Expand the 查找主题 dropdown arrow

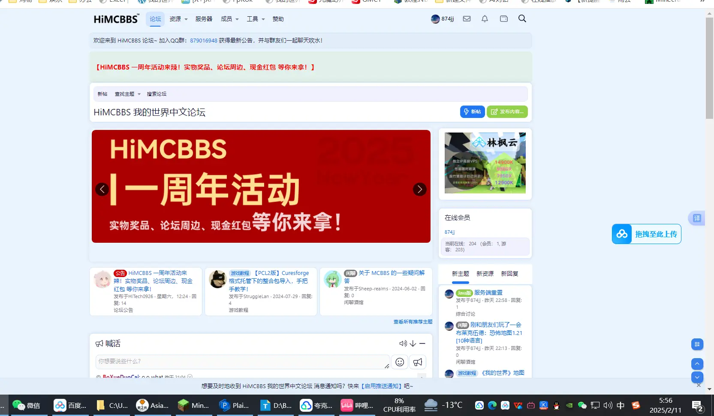[x=138, y=94]
